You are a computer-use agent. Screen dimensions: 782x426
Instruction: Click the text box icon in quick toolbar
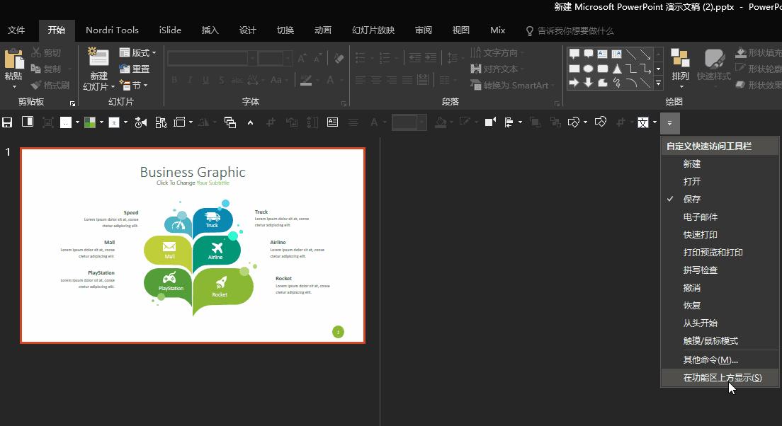pos(332,122)
